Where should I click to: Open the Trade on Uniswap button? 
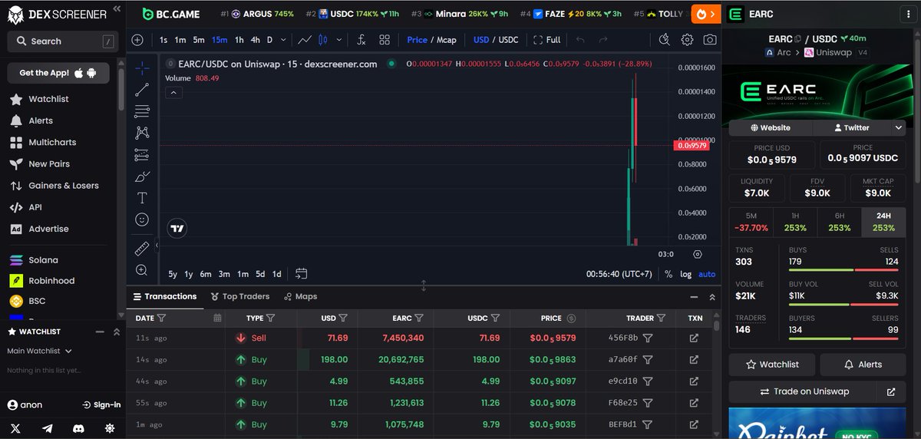803,391
